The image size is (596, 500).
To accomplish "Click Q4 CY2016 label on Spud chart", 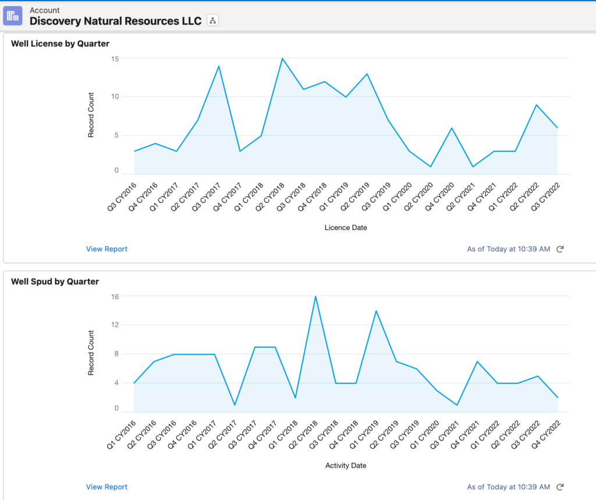I will (182, 435).
